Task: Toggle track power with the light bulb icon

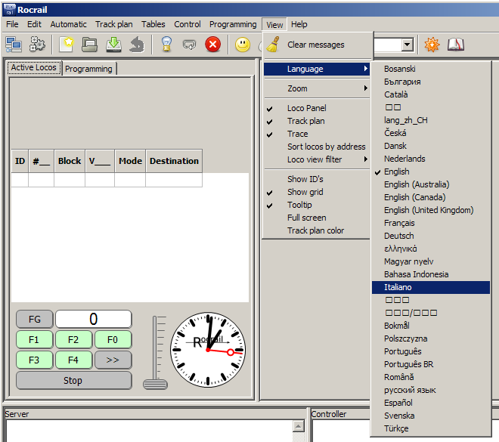Action: point(166,45)
